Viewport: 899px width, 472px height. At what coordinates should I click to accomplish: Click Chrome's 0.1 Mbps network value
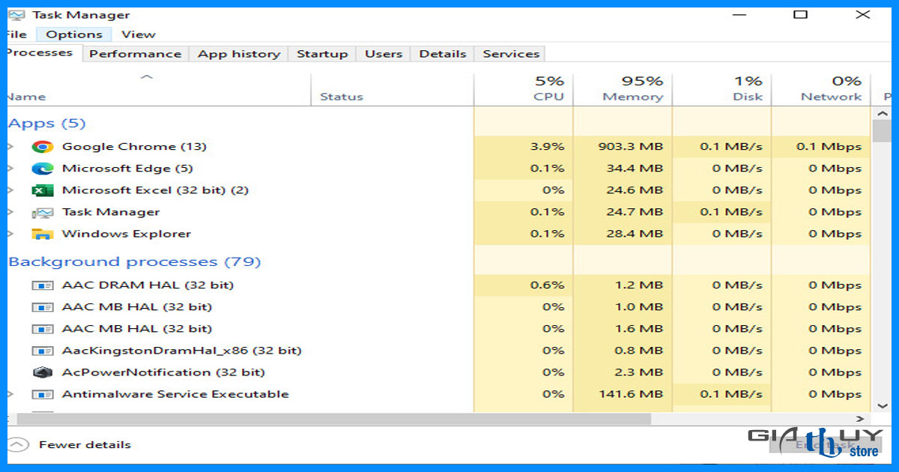click(x=829, y=147)
